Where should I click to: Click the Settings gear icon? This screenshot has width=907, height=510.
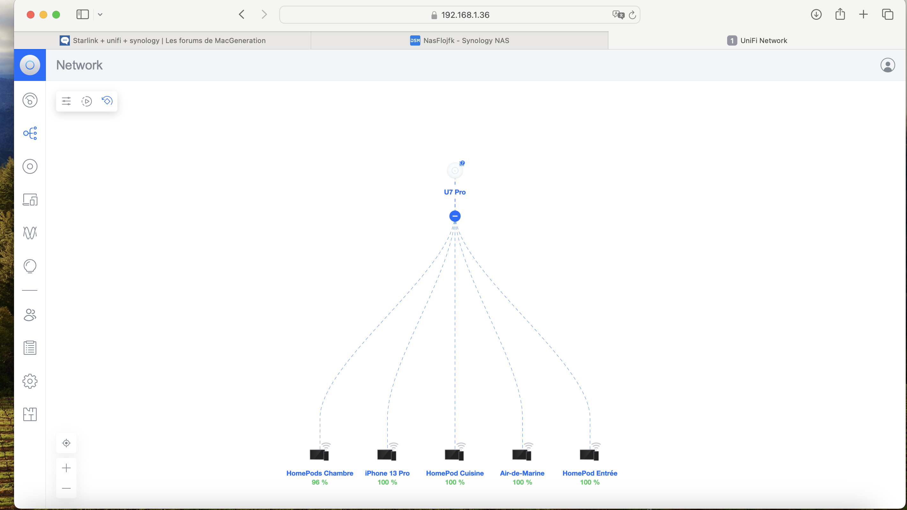click(x=29, y=381)
